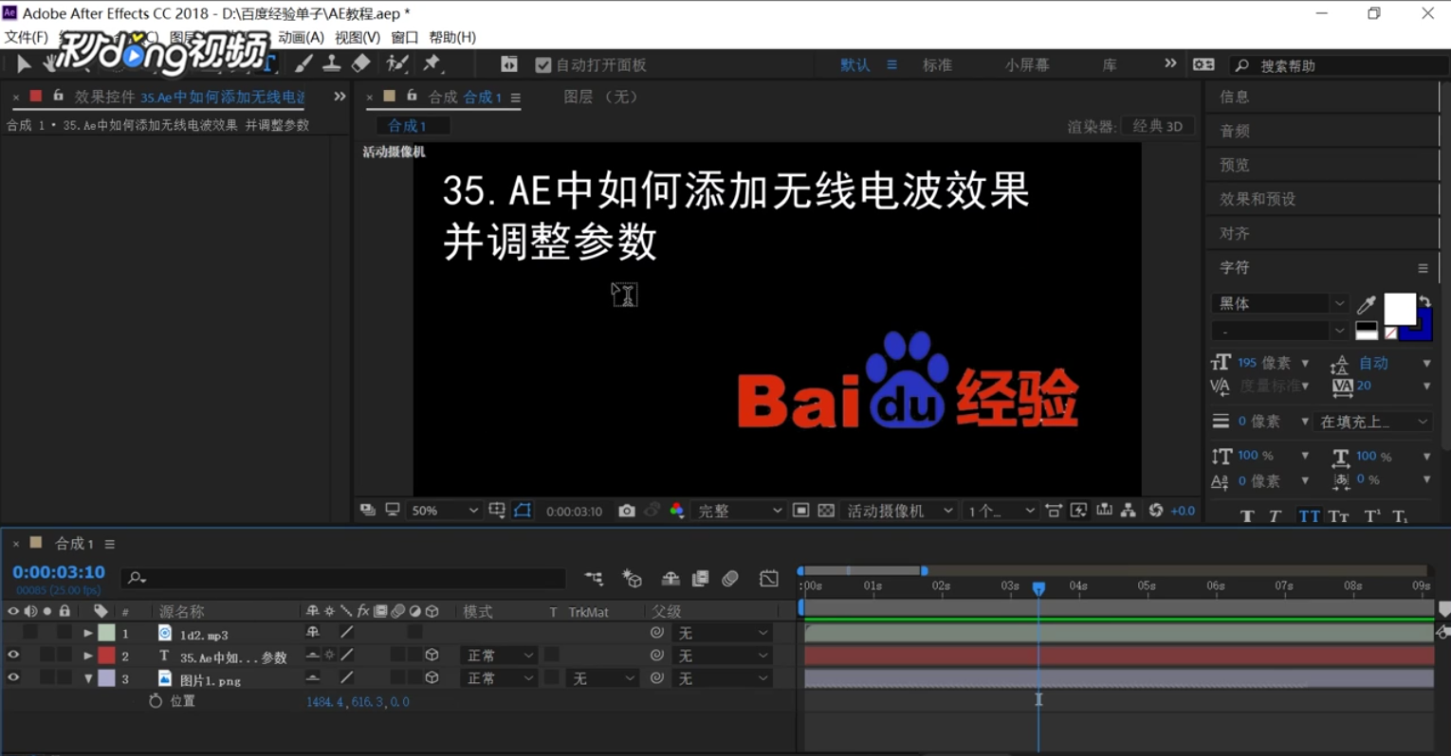Viewport: 1451px width, 756px height.
Task: Expand the 1d2.mp3 layer properties
Action: pos(87,633)
